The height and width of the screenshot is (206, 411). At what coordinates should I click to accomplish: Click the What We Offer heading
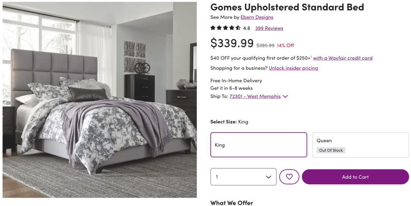(232, 203)
